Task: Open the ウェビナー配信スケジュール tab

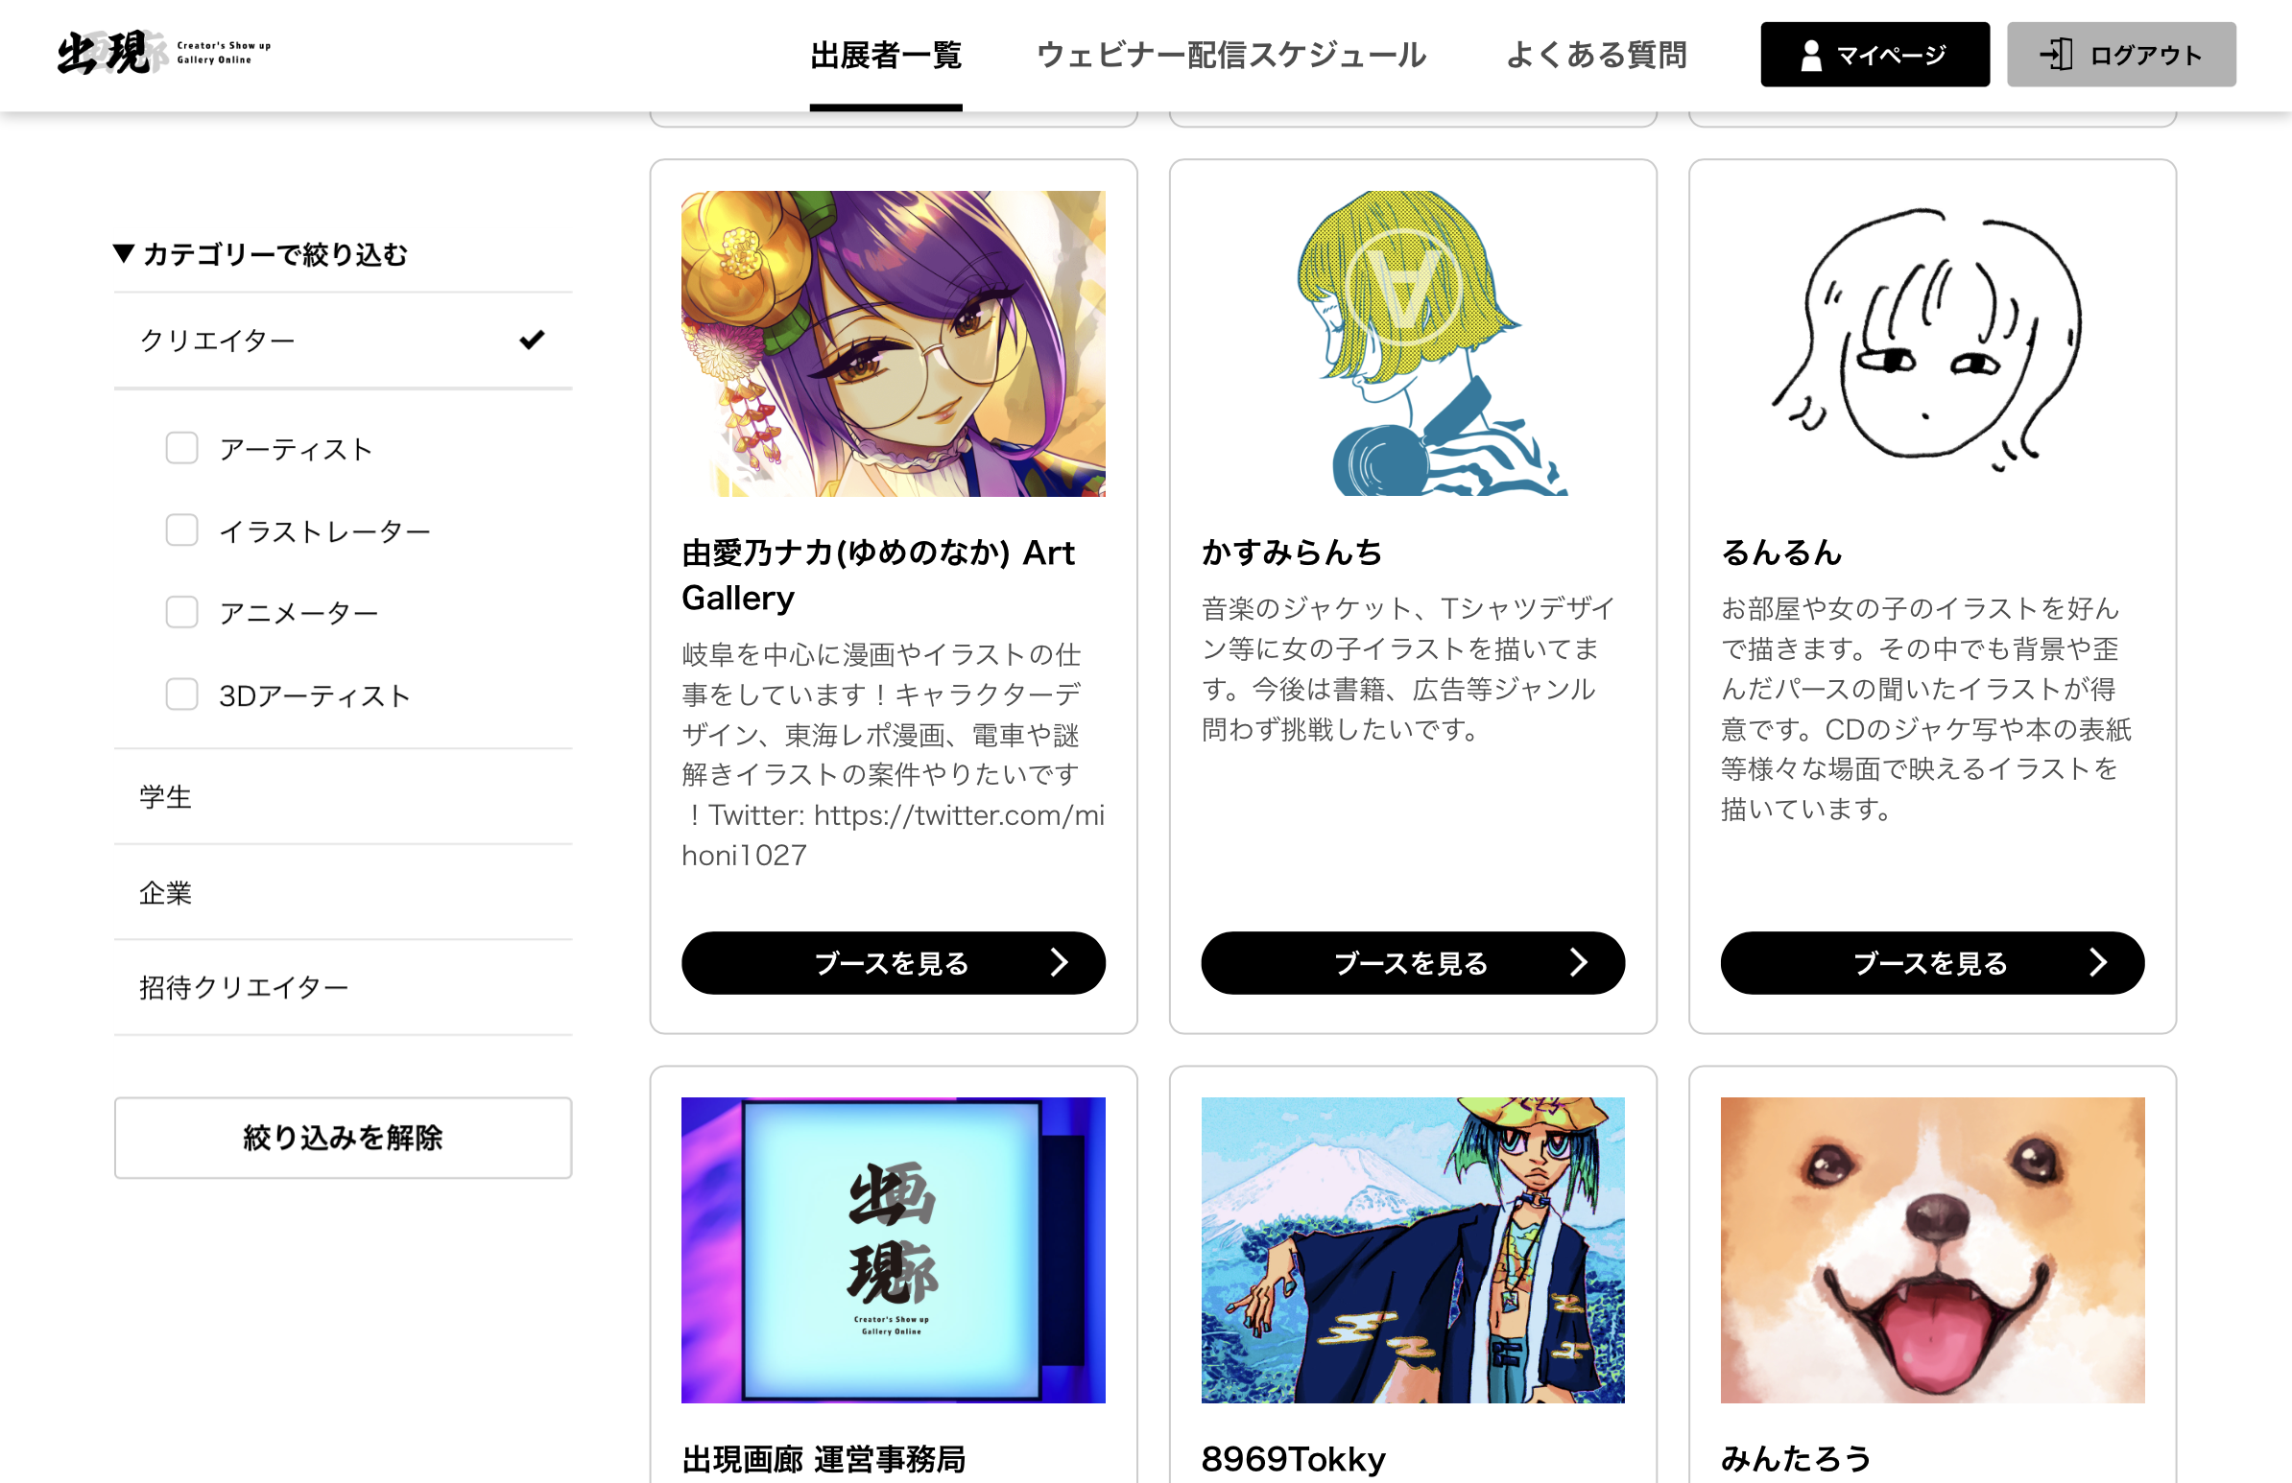Action: point(1231,55)
